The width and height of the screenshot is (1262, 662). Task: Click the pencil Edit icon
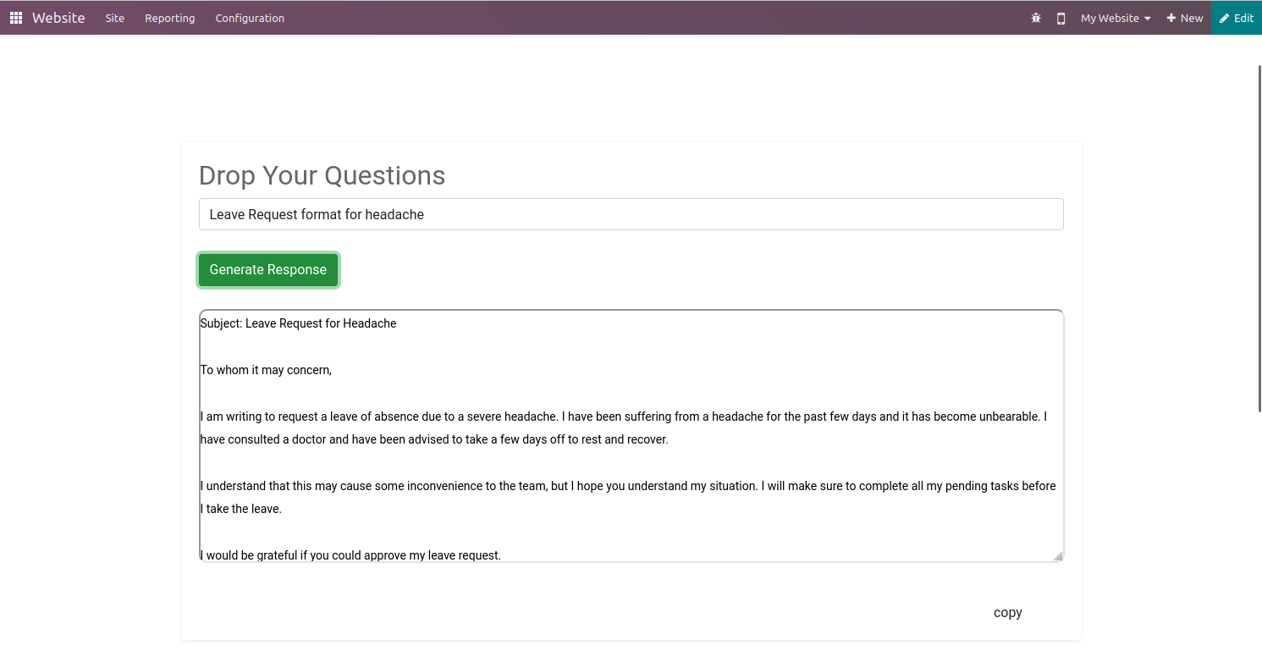[1224, 18]
